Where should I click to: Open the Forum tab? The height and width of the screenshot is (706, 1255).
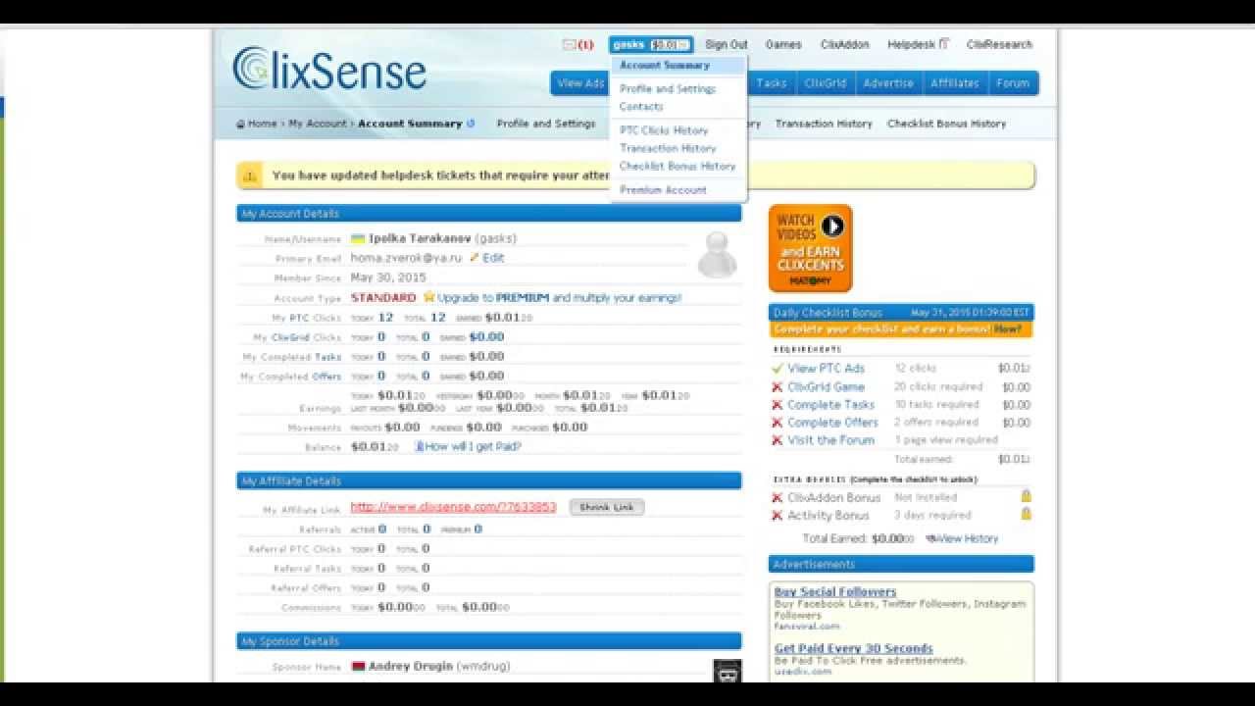tap(1013, 83)
